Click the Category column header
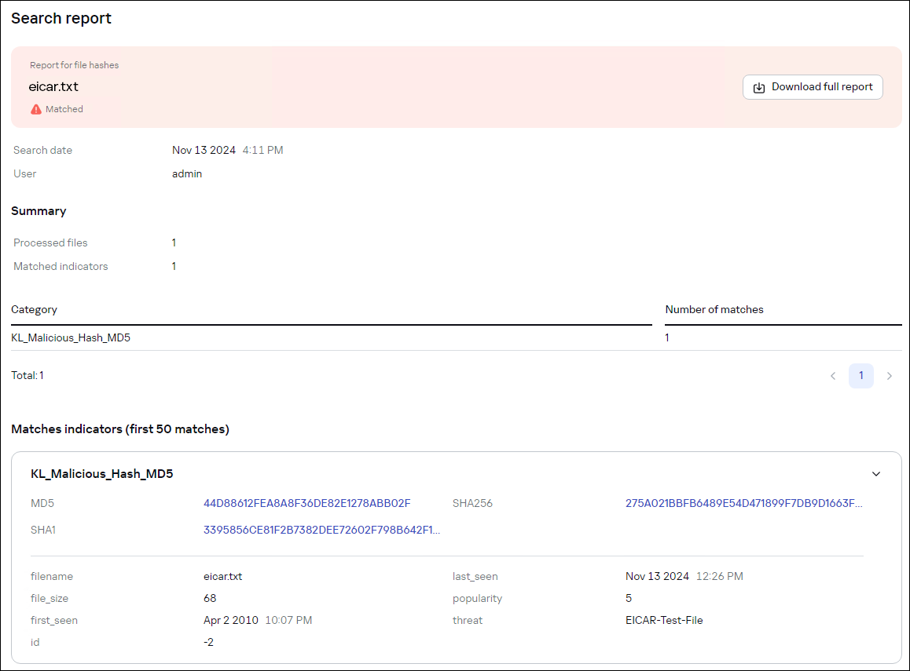Viewport: 910px width, 671px height. 34,309
